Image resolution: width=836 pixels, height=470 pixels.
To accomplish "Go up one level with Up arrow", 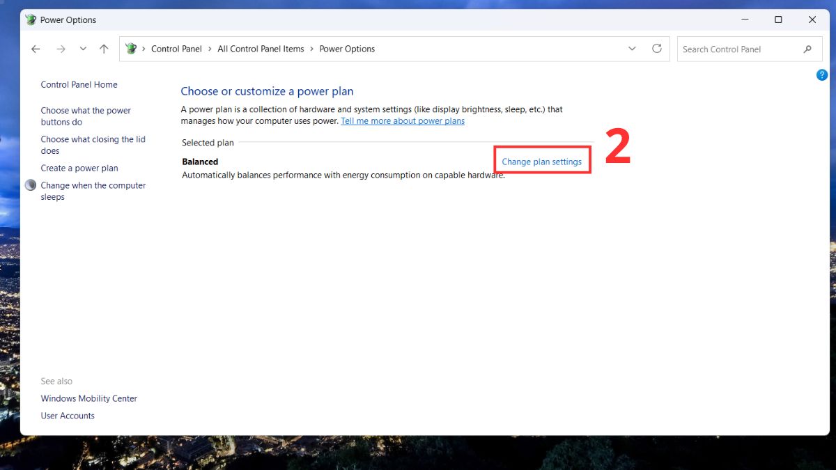I will coord(104,49).
